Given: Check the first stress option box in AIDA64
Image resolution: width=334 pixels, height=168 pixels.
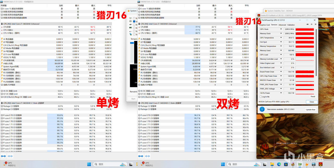Looking at the screenshot, I should 134,18.
